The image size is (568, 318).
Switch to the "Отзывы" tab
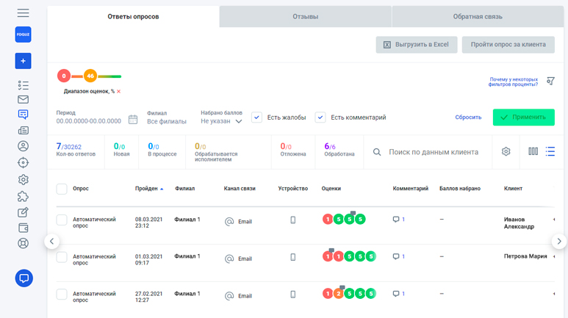point(305,16)
